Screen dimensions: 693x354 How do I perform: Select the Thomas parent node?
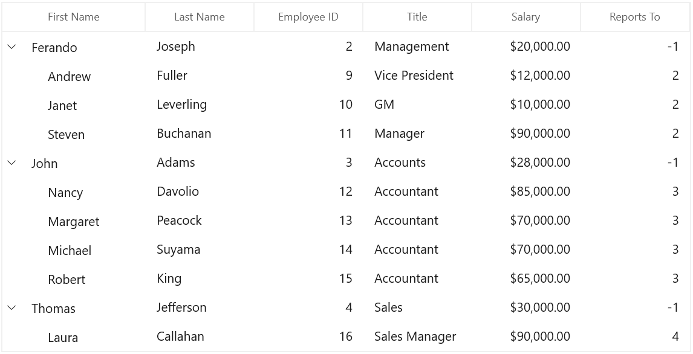coord(53,309)
